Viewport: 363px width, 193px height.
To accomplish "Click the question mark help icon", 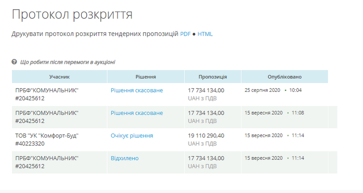I will [x=14, y=62].
